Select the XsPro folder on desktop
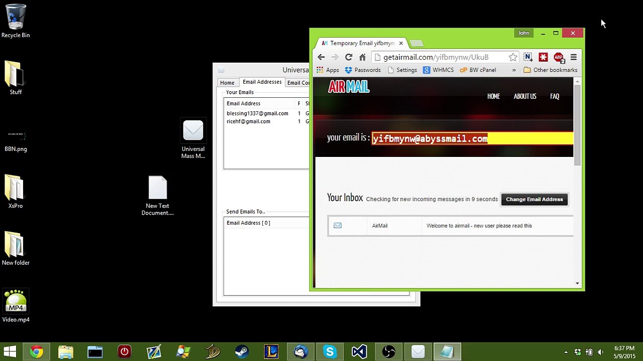The height and width of the screenshot is (361, 643). 16,192
